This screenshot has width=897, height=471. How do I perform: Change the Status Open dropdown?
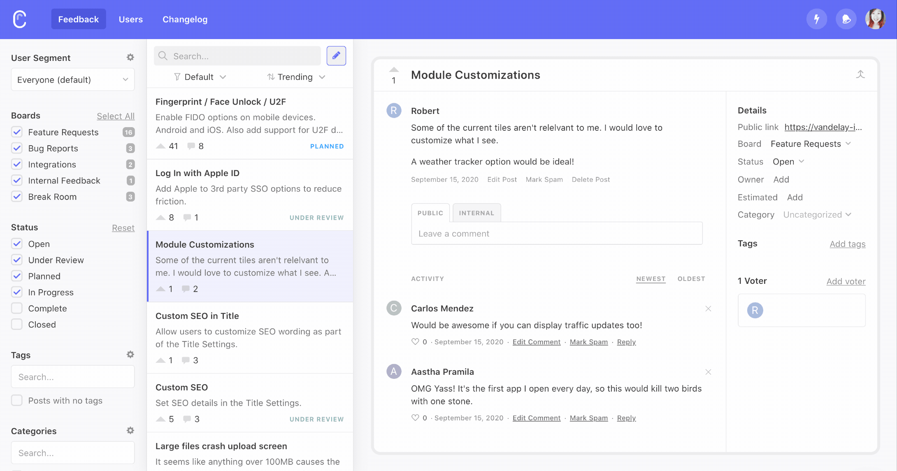[788, 162]
